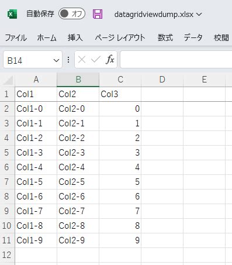Switch to the ホーム ribbon tab
This screenshot has width=232, height=265.
(x=47, y=37)
